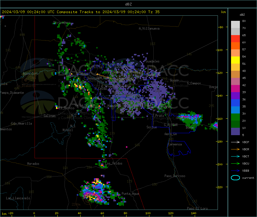
Task: Click the 100 km horizontal axis tick label
Action: click(x=148, y=213)
